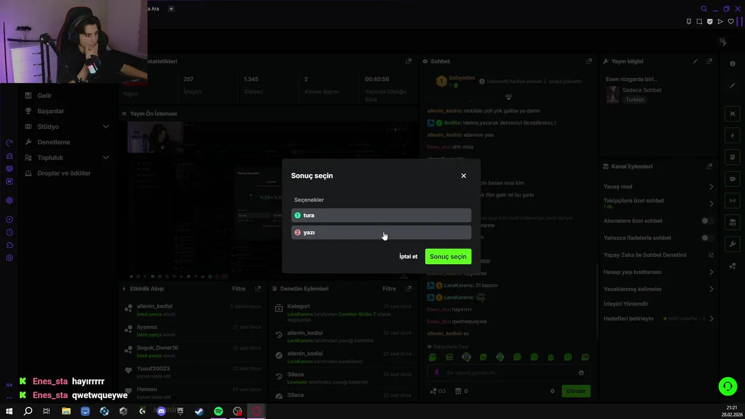Expand Hesap yaşı kısıtlaması settings
Image resolution: width=745 pixels, height=419 pixels.
pos(711,272)
